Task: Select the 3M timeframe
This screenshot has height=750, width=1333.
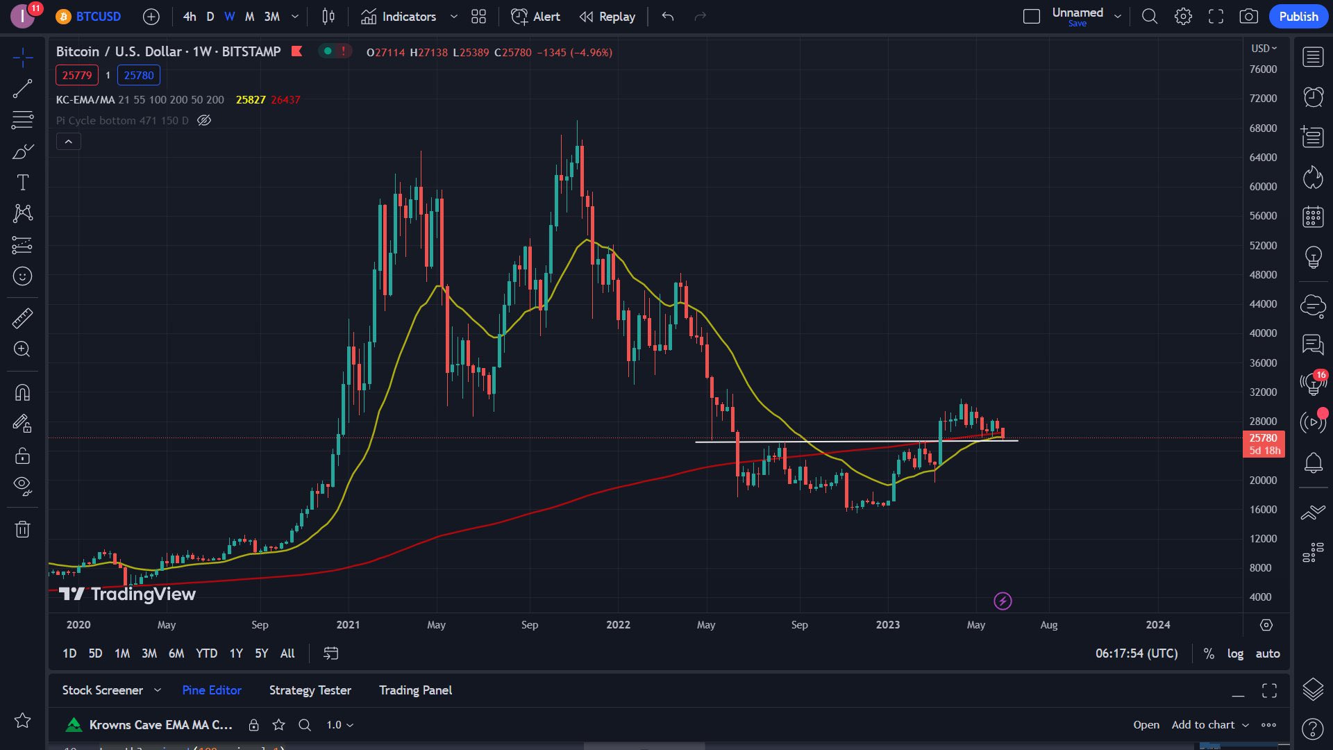Action: click(272, 17)
